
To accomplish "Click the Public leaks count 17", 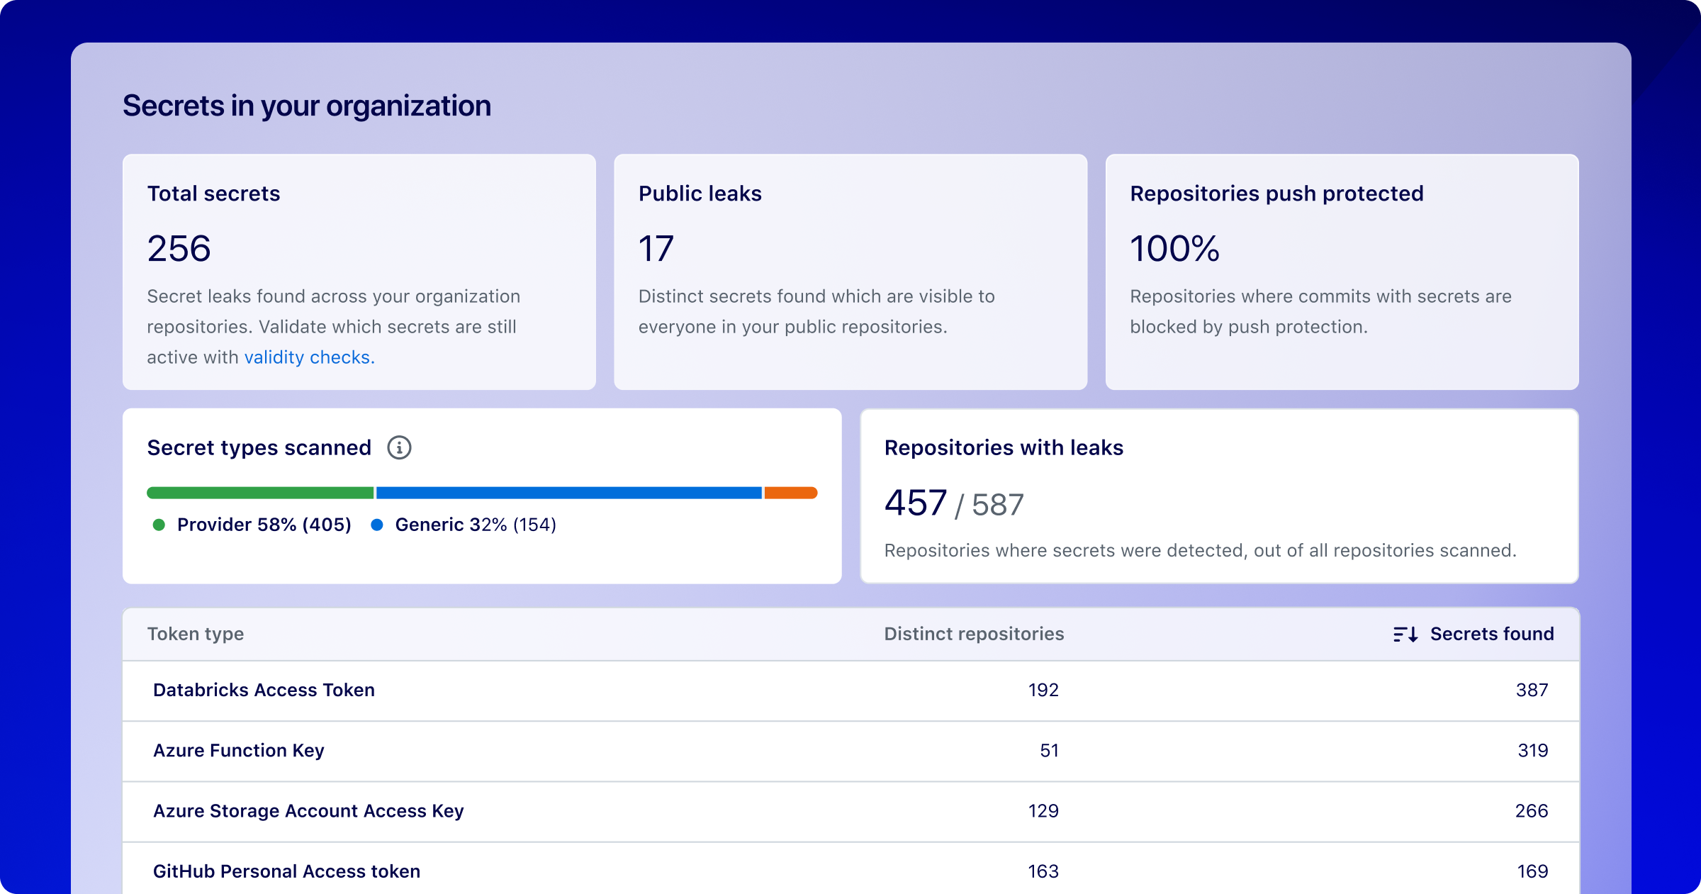I will (656, 249).
